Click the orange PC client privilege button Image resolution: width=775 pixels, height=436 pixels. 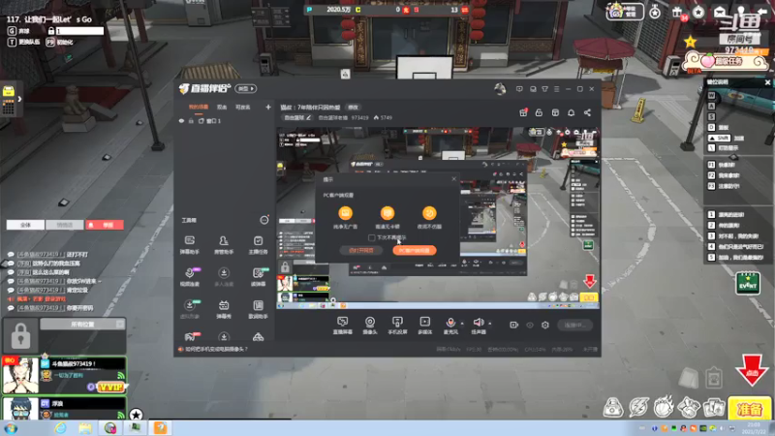coord(415,251)
